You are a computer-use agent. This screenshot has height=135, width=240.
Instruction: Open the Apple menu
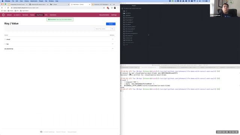3,1
